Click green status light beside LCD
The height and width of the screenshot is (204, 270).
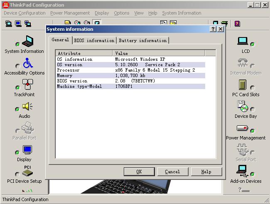tap(252, 45)
